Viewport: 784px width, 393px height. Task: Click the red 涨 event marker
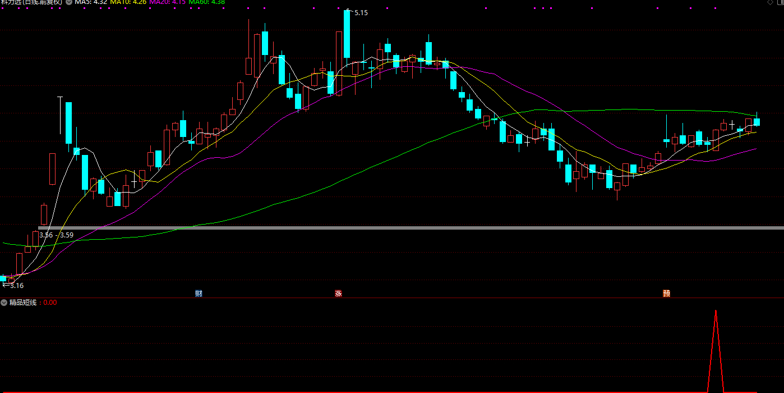(338, 293)
